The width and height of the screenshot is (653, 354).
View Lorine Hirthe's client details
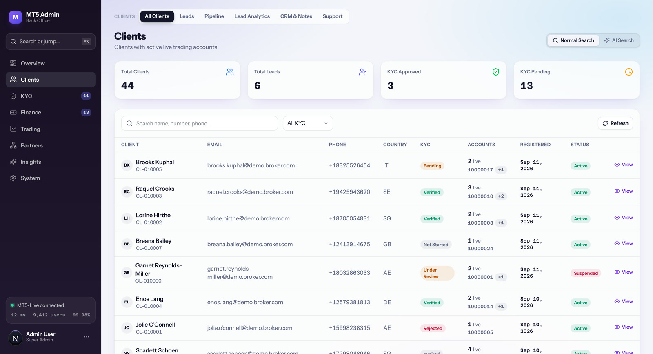tap(624, 218)
